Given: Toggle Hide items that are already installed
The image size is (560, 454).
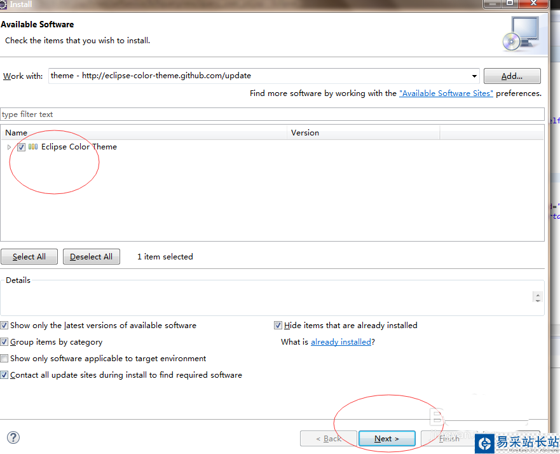Looking at the screenshot, I should pyautogui.click(x=278, y=326).
